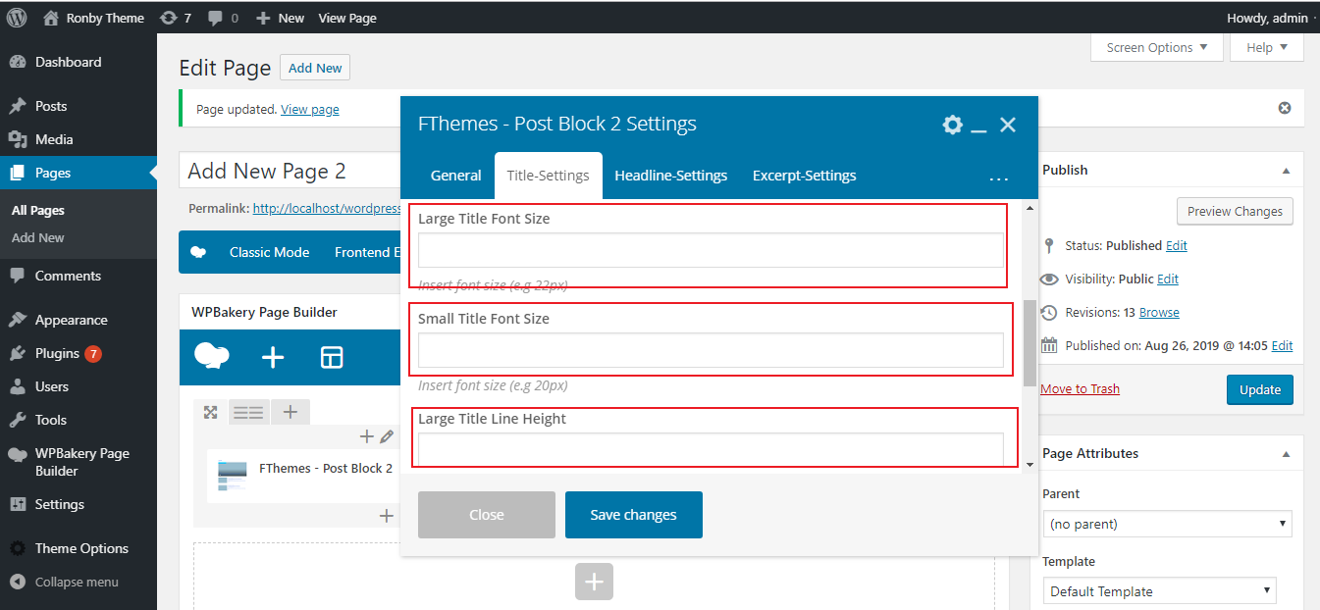Click the WPBakery add element plus icon

pyautogui.click(x=273, y=358)
